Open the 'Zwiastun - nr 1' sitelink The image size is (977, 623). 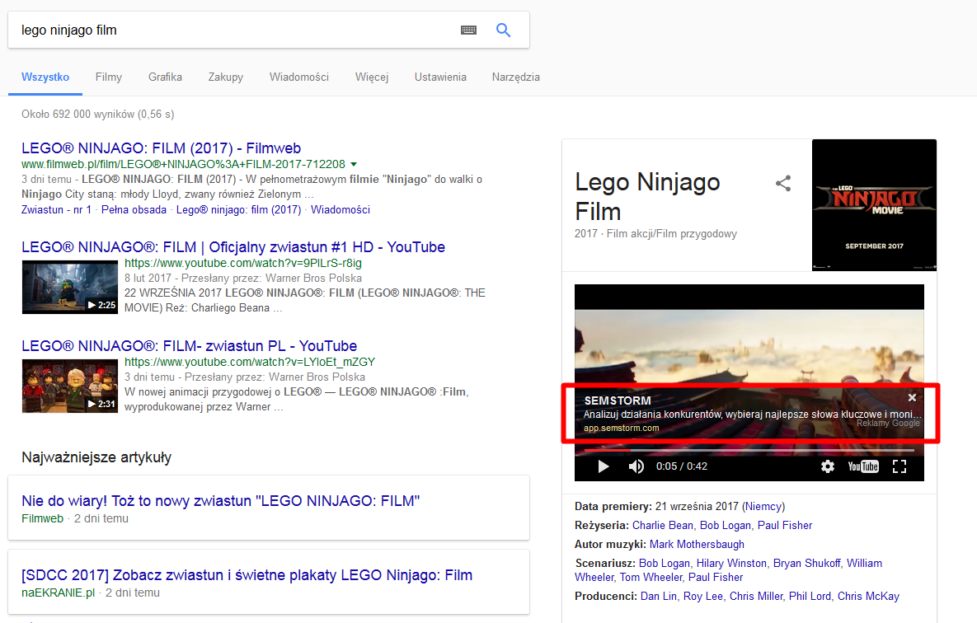pos(56,210)
